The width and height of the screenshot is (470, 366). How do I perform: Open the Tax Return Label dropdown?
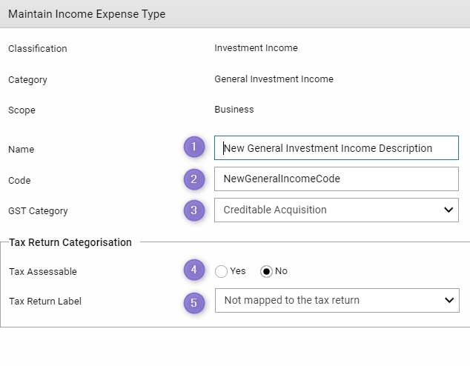(337, 300)
